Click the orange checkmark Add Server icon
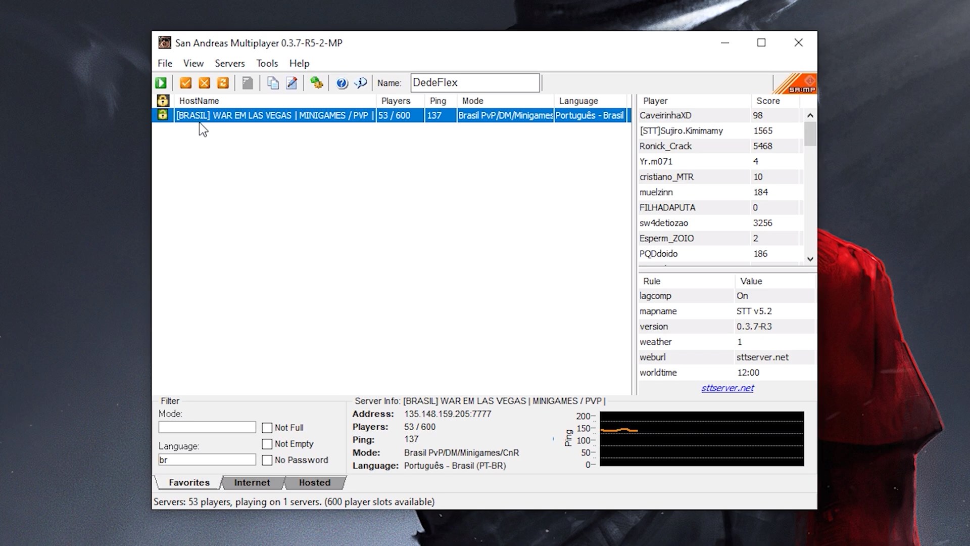 click(x=185, y=83)
